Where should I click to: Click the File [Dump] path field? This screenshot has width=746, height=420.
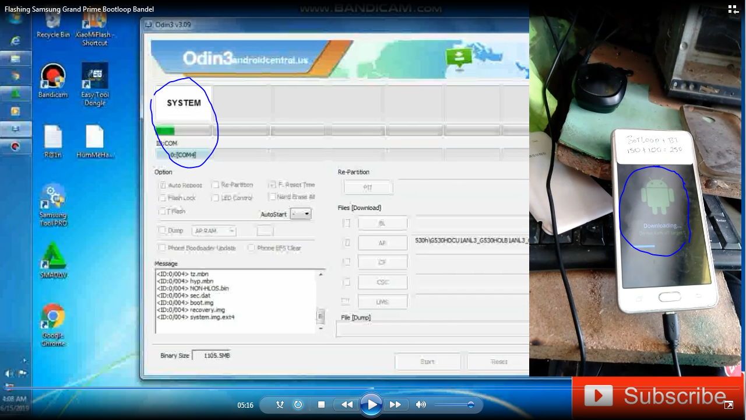click(x=432, y=330)
